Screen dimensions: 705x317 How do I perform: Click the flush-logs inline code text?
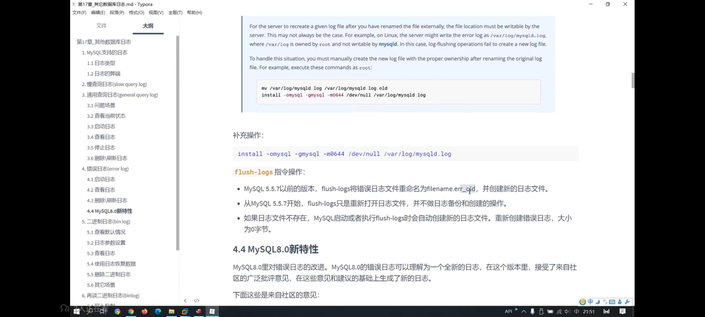(254, 172)
